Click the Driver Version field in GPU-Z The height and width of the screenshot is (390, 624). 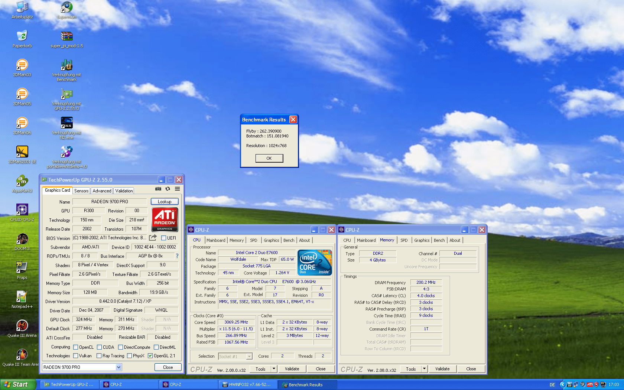click(x=125, y=301)
